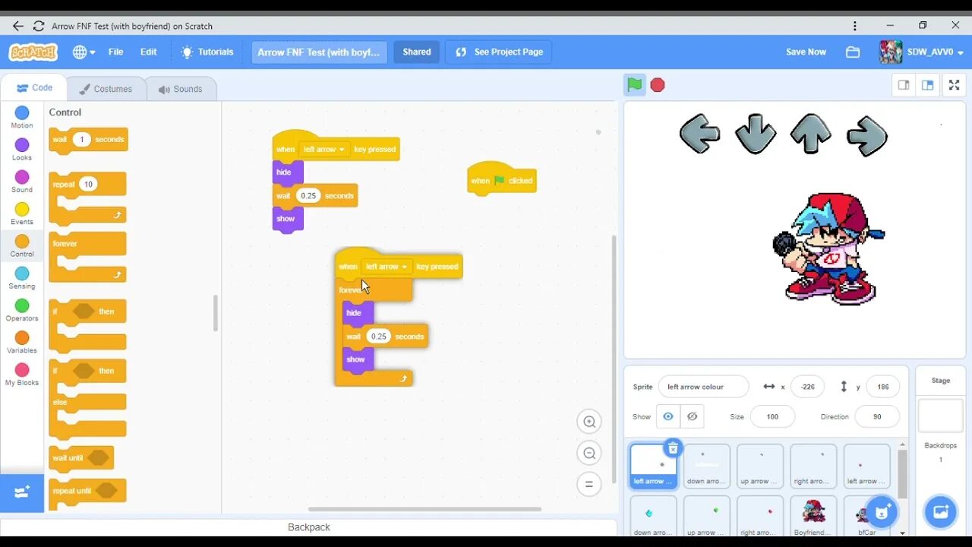This screenshot has width=972, height=547.
Task: Switch to small stage layout
Action: 904,85
